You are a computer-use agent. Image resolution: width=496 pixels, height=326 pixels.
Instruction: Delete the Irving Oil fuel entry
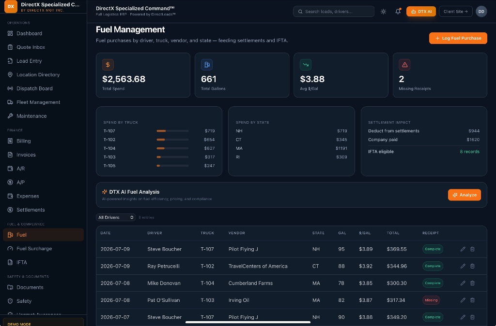coord(472,300)
